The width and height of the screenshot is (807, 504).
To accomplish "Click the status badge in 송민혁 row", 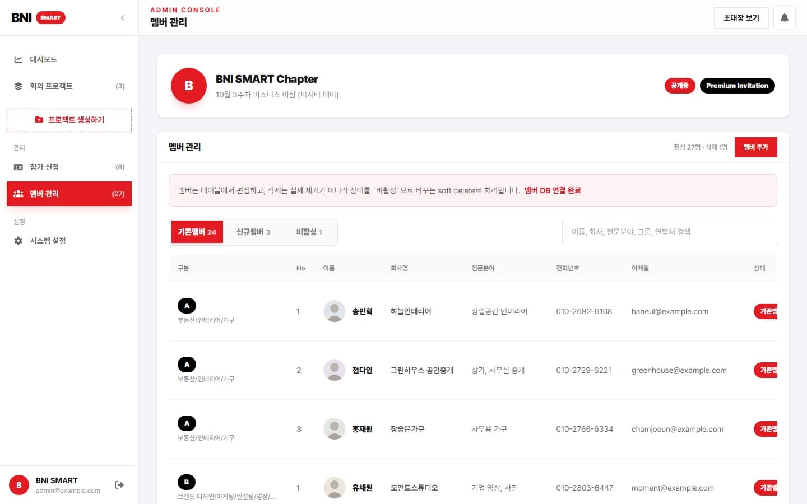I will (766, 311).
